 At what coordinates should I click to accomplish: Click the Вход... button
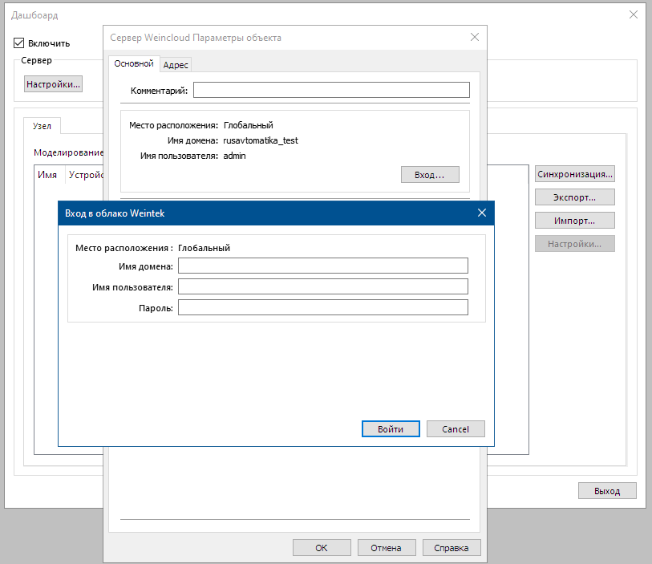[x=430, y=175]
